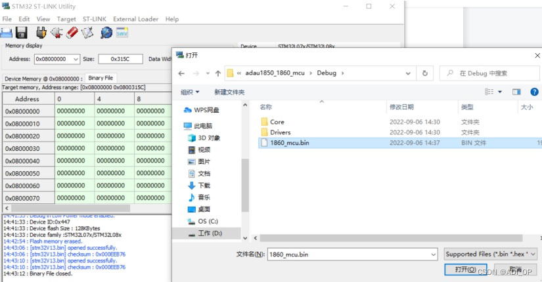Open the 文件名 combo box dropdown
542x282 pixels.
[434, 254]
